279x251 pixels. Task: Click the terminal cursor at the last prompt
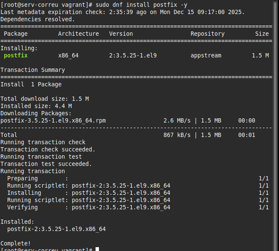click(x=97, y=249)
